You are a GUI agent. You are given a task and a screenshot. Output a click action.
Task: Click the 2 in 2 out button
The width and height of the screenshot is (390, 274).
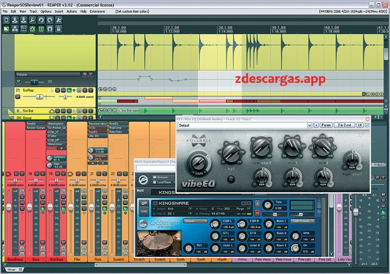click(344, 125)
